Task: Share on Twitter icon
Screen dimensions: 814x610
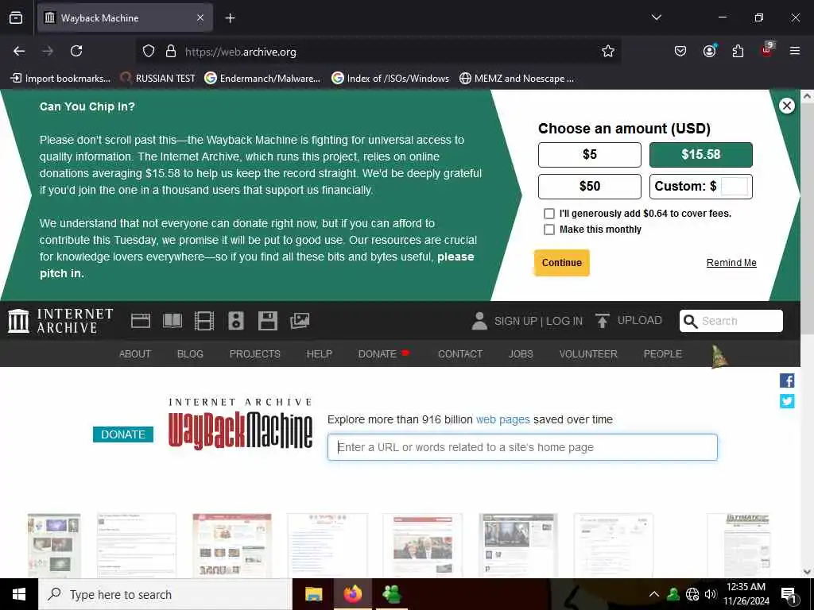Action: [x=787, y=401]
